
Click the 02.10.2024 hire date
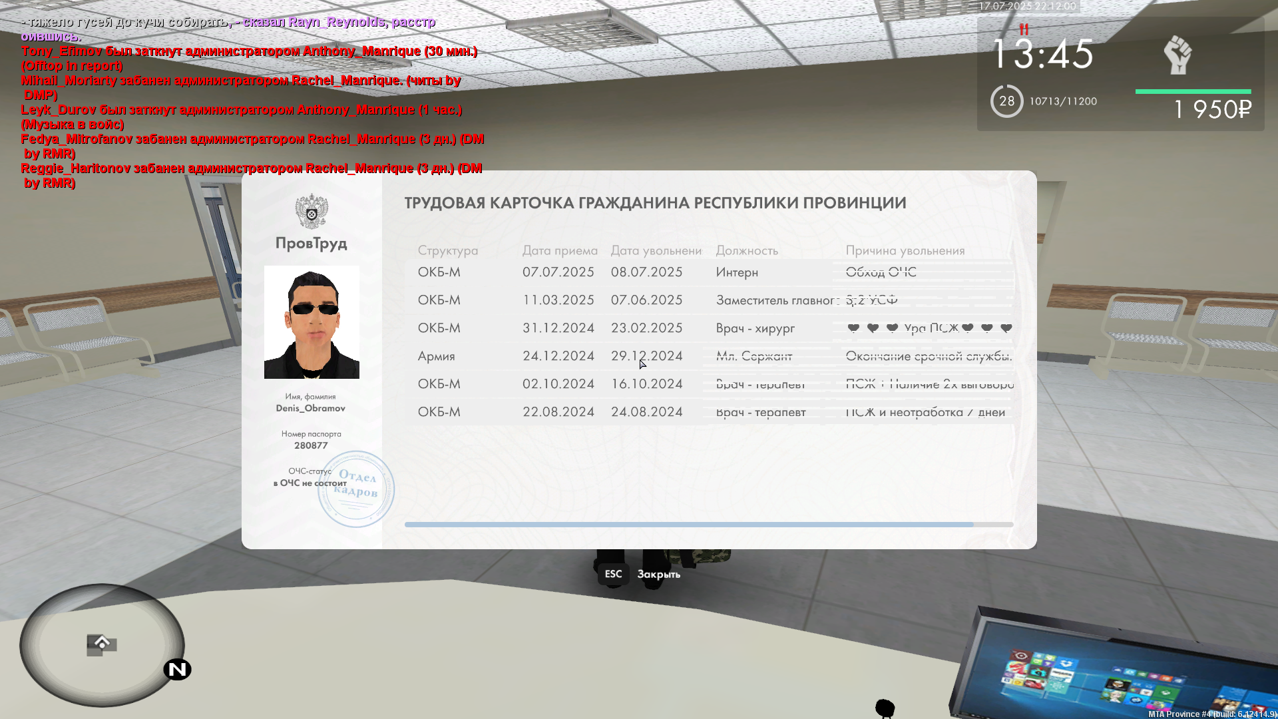(x=558, y=383)
